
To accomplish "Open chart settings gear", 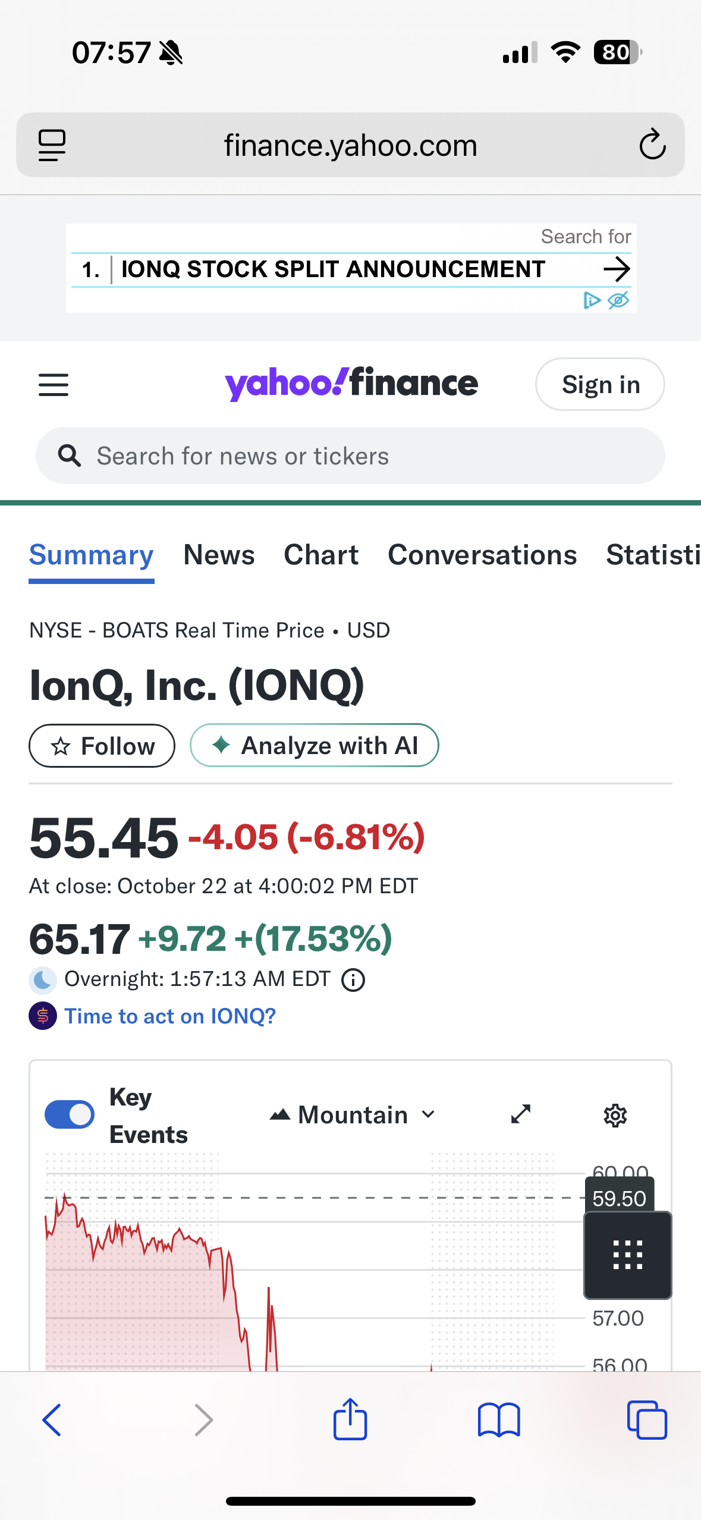I will pyautogui.click(x=615, y=1116).
